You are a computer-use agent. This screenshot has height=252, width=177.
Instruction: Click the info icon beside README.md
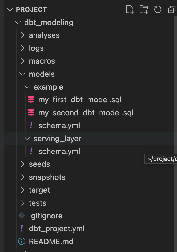pyautogui.click(x=22, y=241)
